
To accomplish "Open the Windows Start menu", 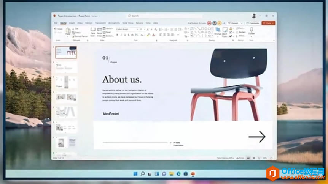I will 135,174.
